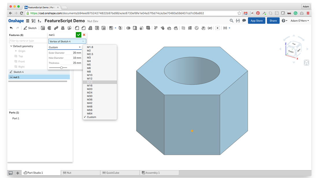Click the Extrude tool icon
Image resolution: width=318 pixels, height=178 pixels.
click(x=43, y=28)
